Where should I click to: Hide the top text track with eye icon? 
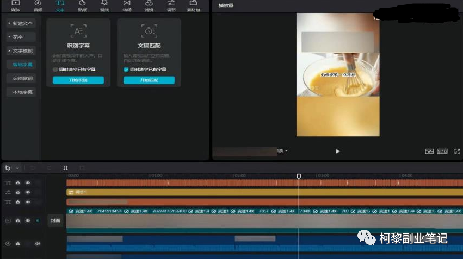click(28, 183)
